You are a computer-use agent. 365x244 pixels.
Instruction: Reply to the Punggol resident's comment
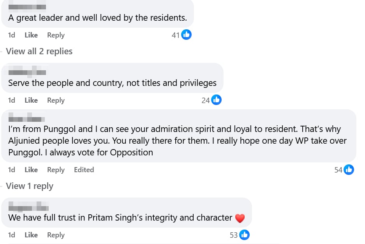tap(56, 170)
